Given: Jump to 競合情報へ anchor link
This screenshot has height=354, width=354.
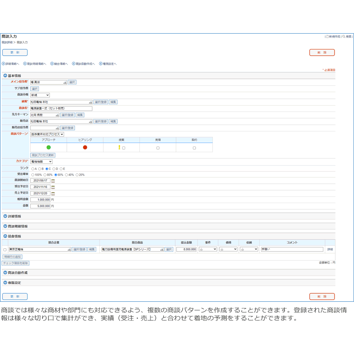Looking at the screenshot, I should (59, 64).
